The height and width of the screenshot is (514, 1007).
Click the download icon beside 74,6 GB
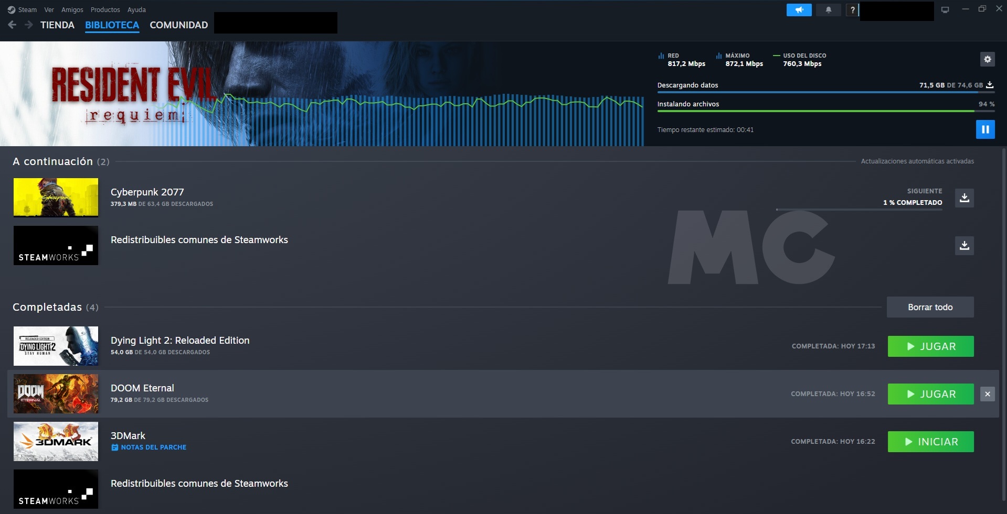click(990, 85)
